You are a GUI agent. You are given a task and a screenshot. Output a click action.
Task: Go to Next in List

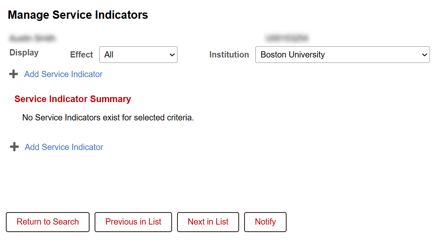208,222
